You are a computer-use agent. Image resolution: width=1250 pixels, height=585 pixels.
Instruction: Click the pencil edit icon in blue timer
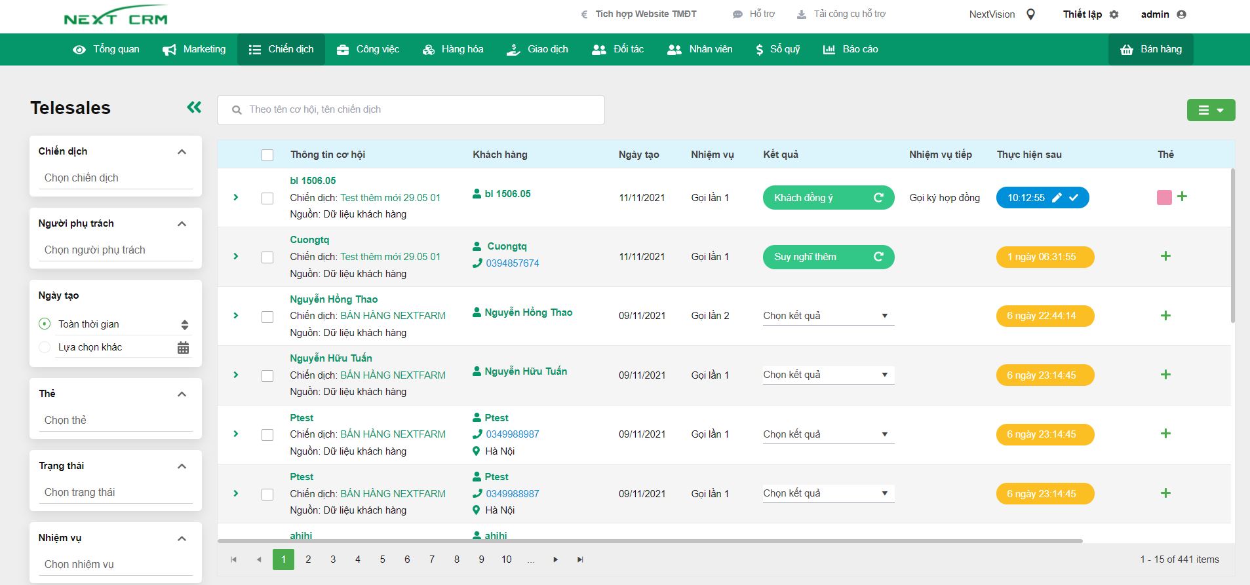click(x=1057, y=198)
